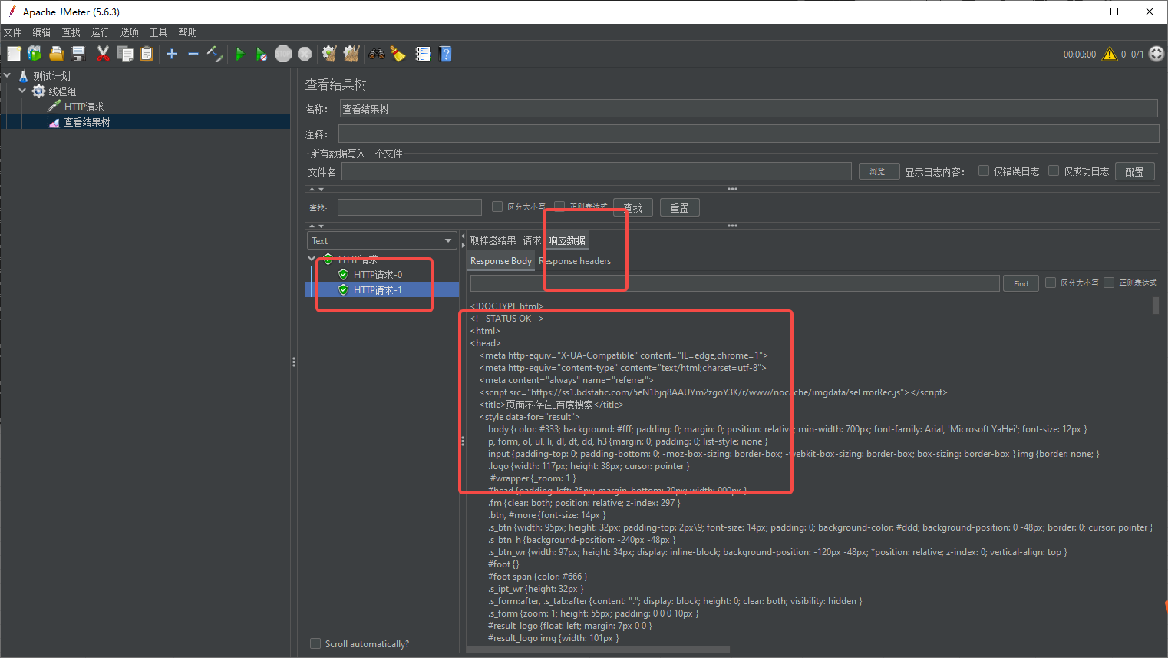Open the 运行 menu
The width and height of the screenshot is (1168, 658).
(101, 32)
